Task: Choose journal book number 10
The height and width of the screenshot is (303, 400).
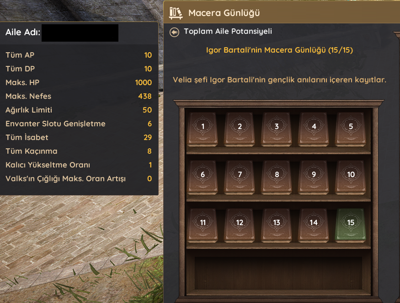Action: 351,177
